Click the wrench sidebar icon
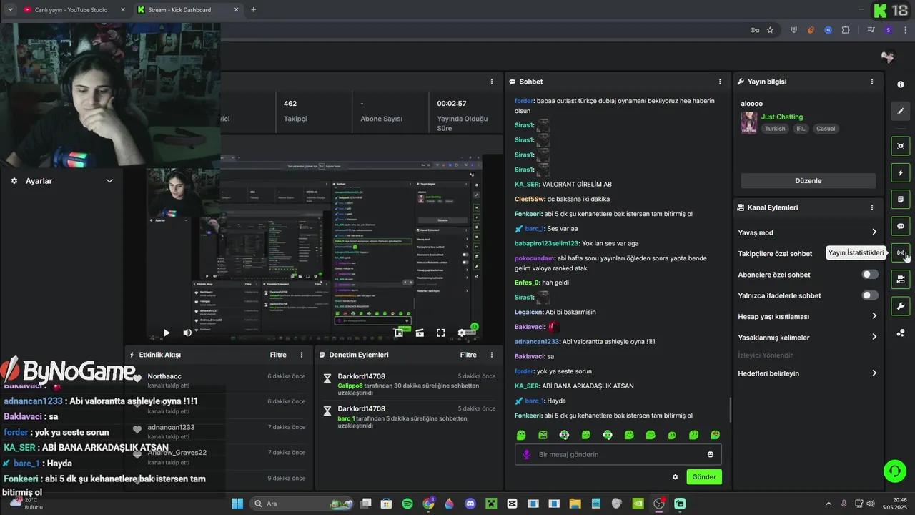 (x=901, y=306)
